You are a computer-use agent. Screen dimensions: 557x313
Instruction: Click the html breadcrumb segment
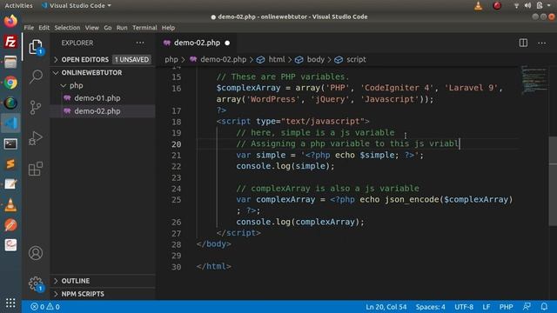tap(277, 60)
